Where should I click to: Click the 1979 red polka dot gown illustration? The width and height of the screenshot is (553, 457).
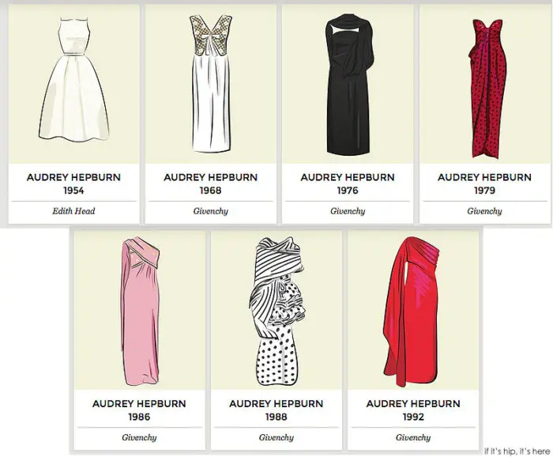[x=487, y=89]
